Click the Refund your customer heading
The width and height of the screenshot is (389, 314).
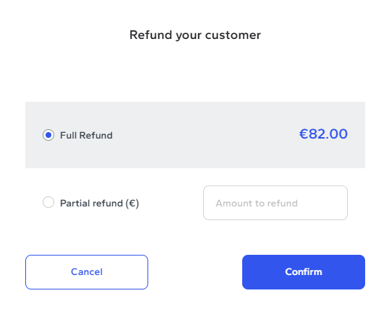point(195,35)
